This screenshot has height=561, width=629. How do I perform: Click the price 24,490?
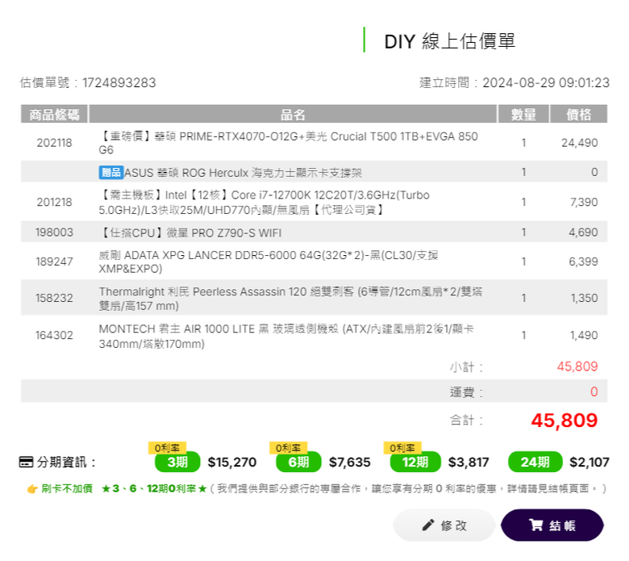pos(579,143)
